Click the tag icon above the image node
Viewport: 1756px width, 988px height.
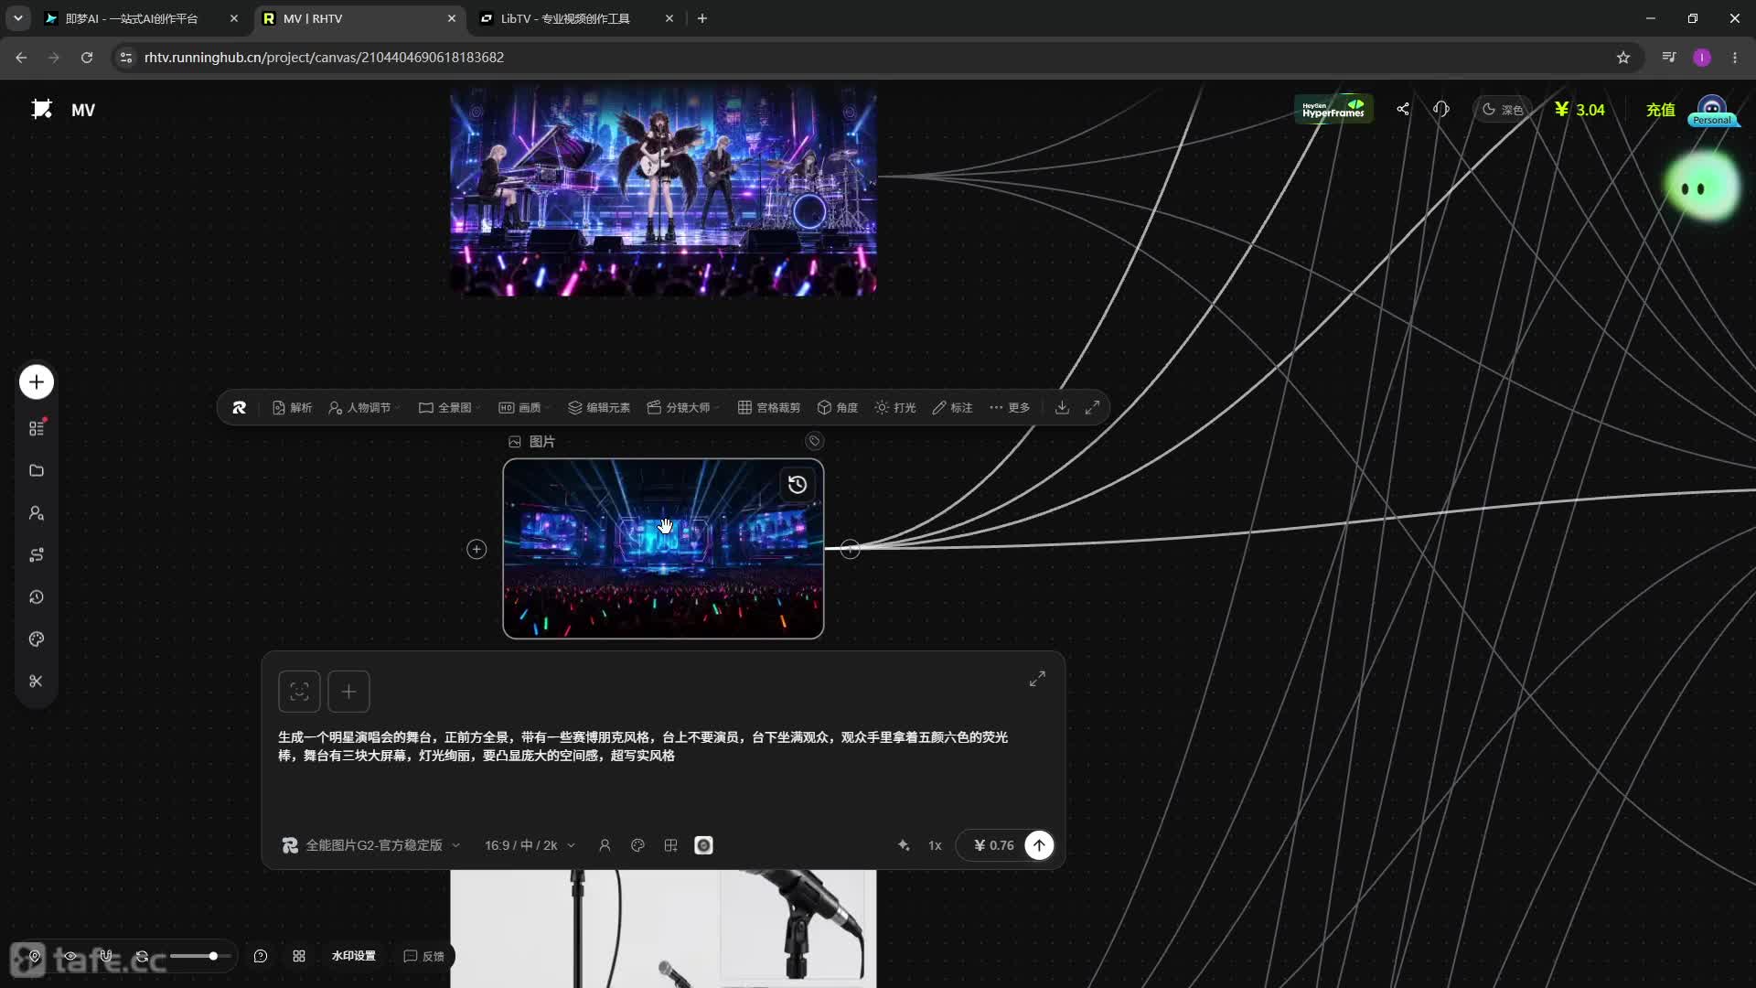(814, 441)
